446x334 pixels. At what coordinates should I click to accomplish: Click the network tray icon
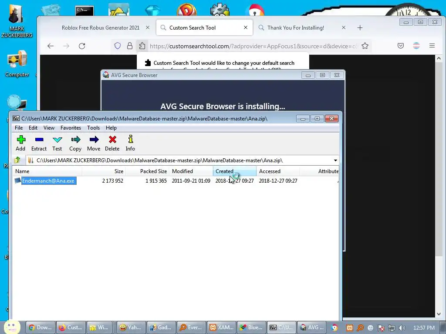[392, 328]
